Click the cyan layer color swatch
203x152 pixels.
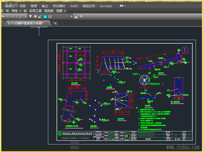(45, 16)
